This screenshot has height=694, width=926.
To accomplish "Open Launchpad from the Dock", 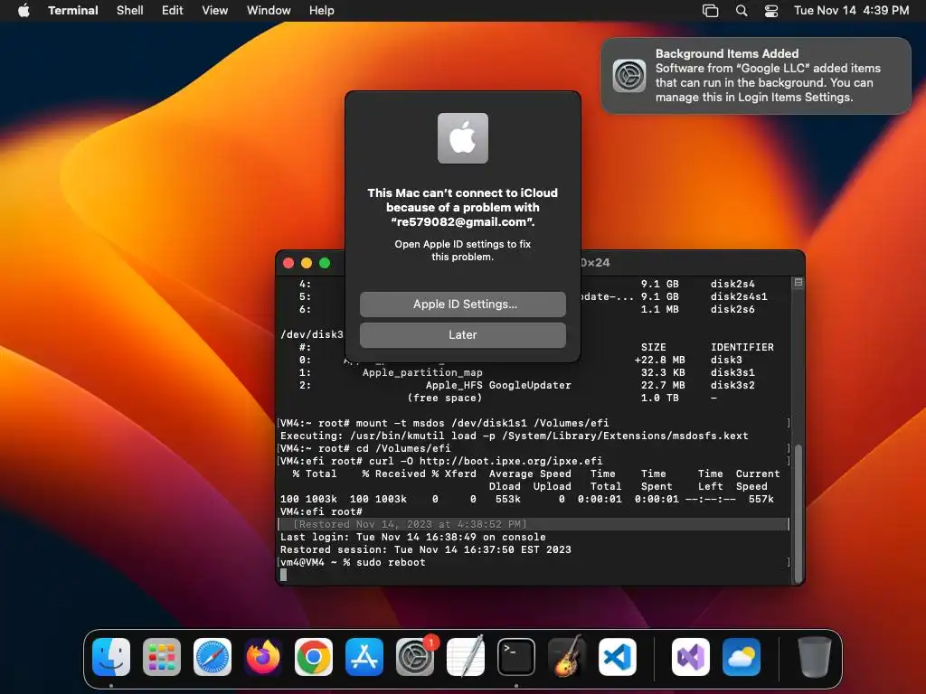I will (x=162, y=657).
